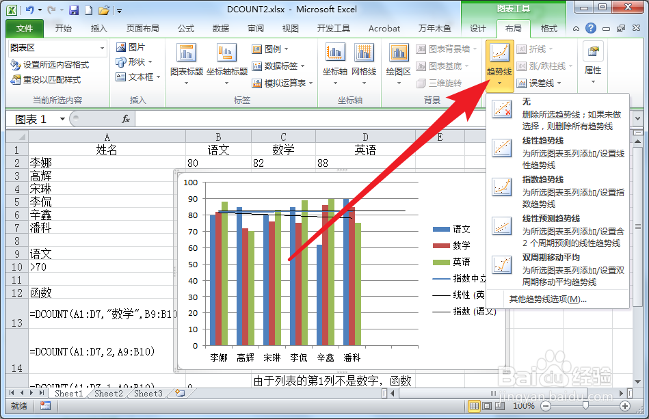Expand the 图表区 chart element dropdown
The width and height of the screenshot is (649, 419).
(102, 48)
